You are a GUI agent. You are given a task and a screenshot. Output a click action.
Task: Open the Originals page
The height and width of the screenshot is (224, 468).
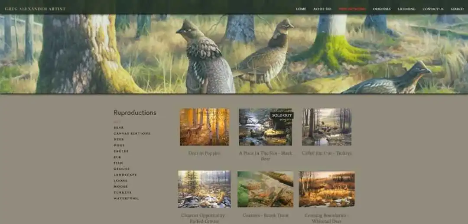click(x=381, y=9)
